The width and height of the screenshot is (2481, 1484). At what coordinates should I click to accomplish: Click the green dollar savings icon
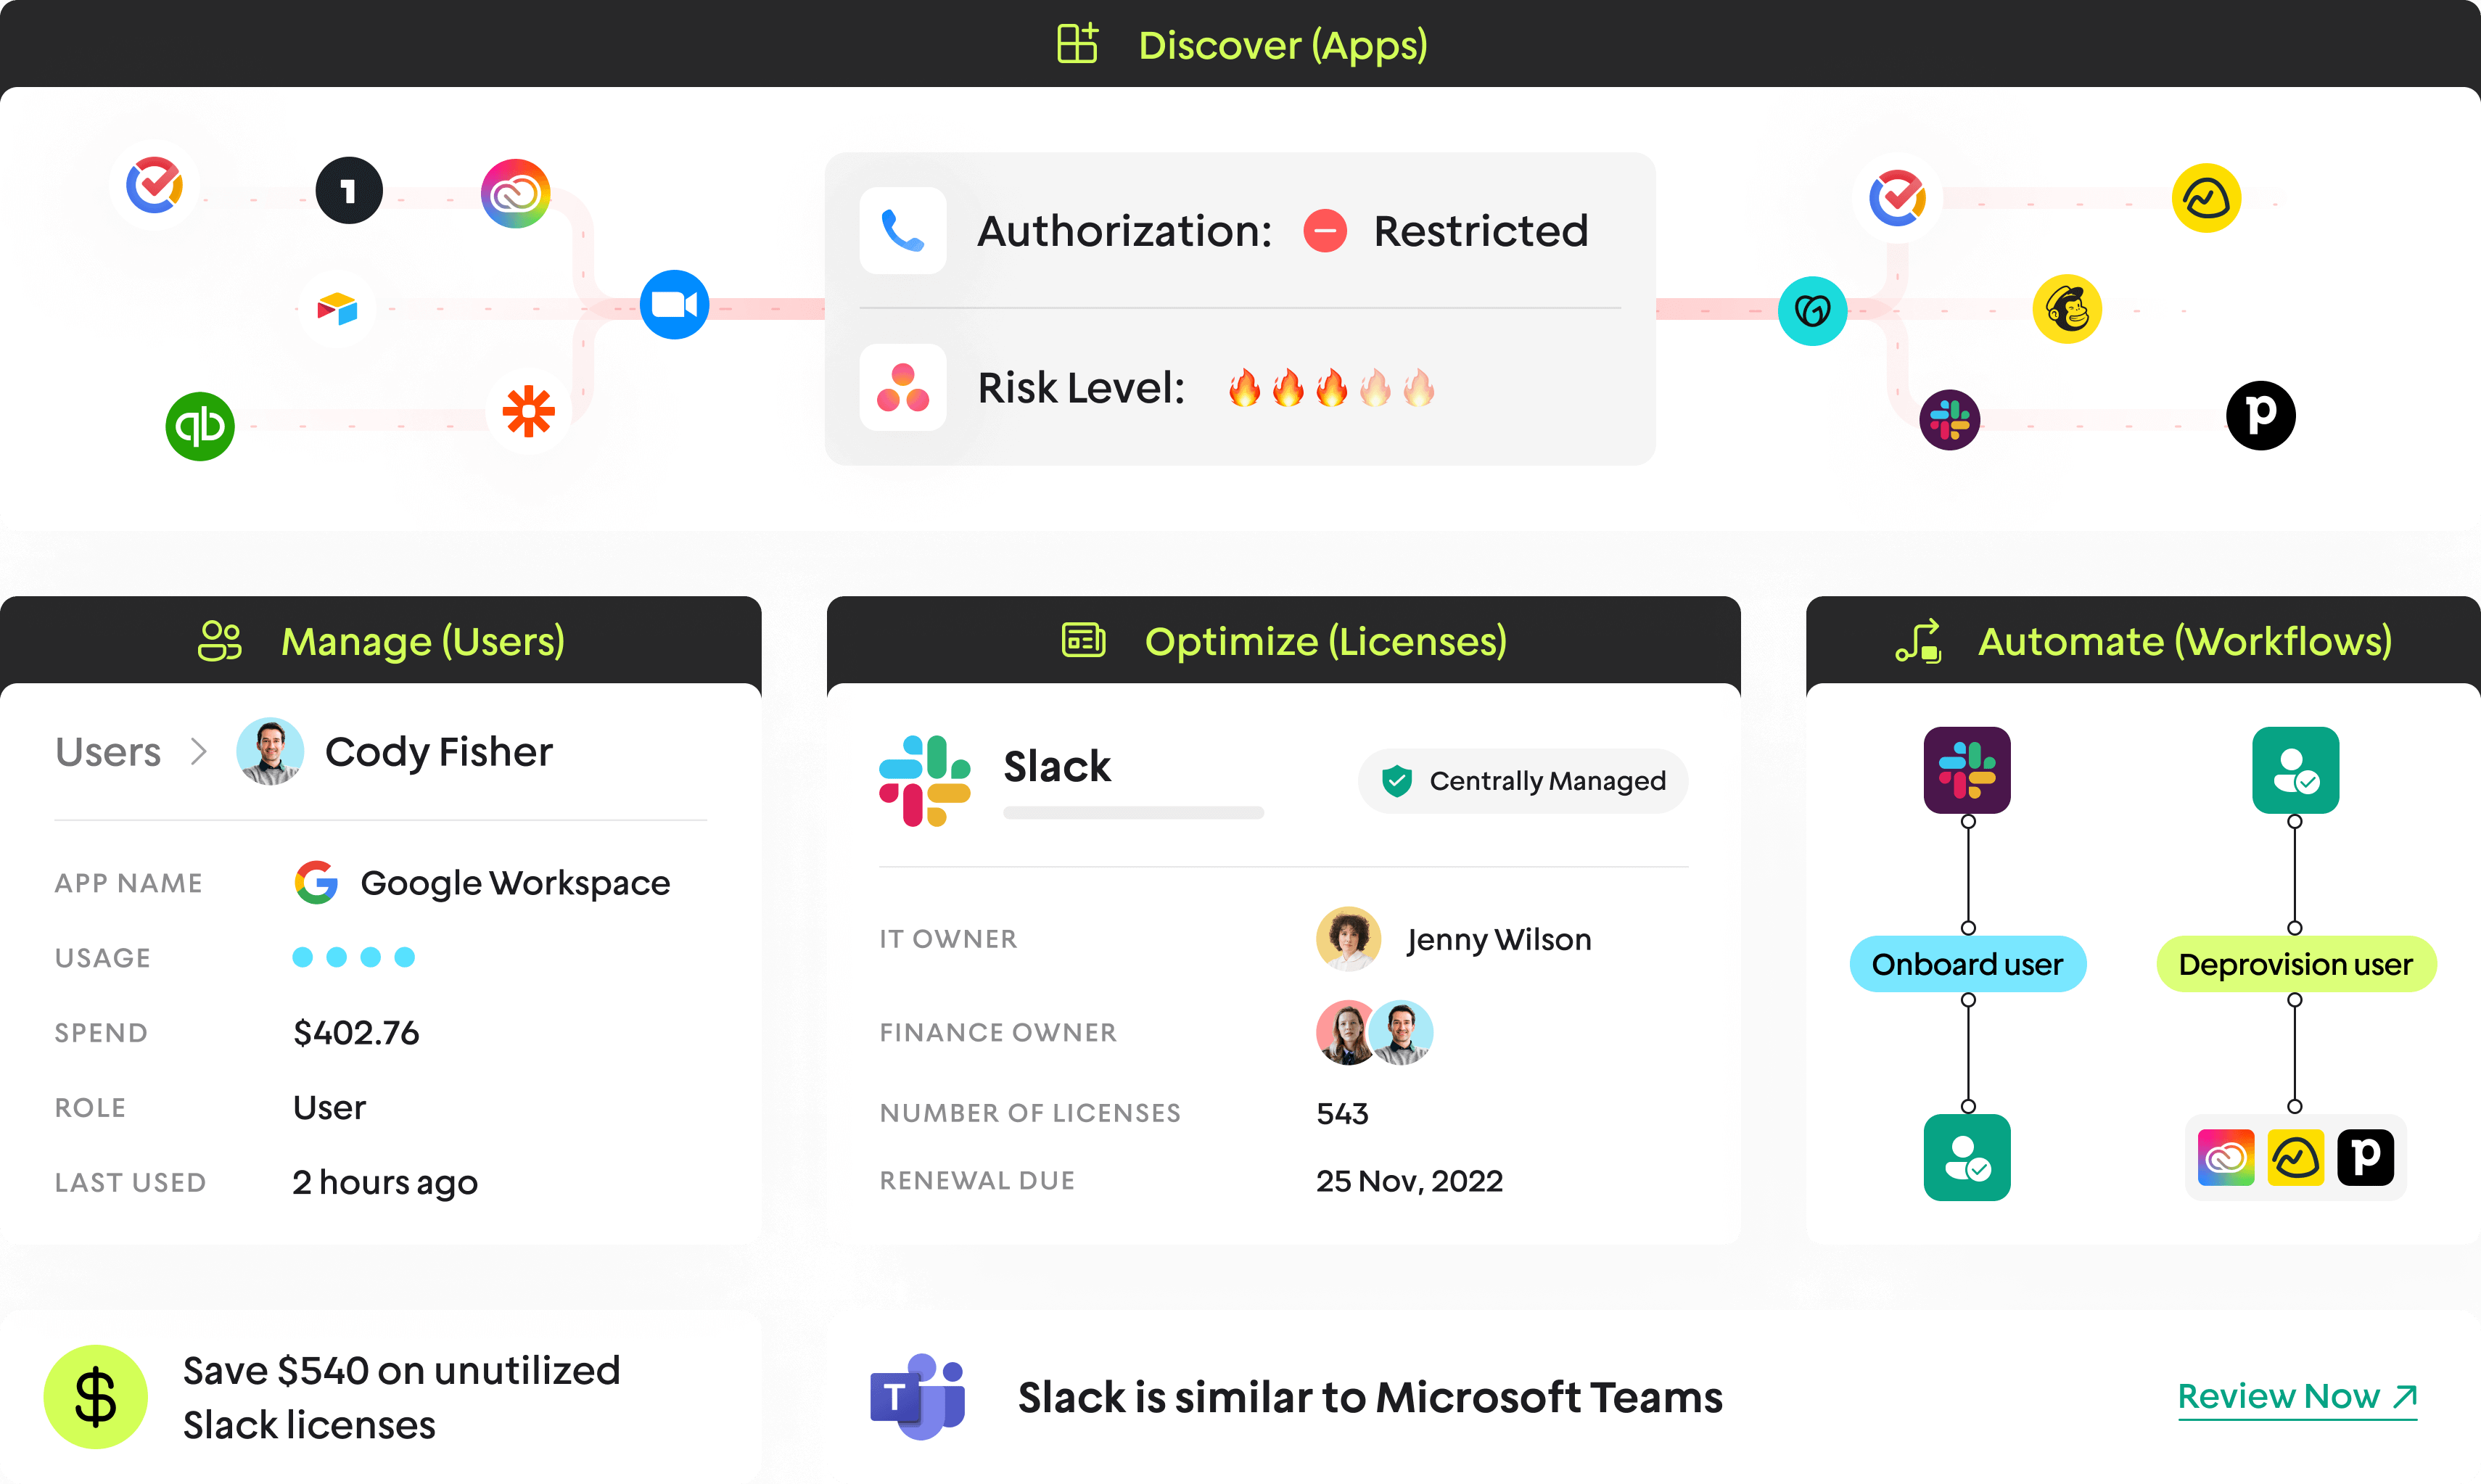point(96,1396)
